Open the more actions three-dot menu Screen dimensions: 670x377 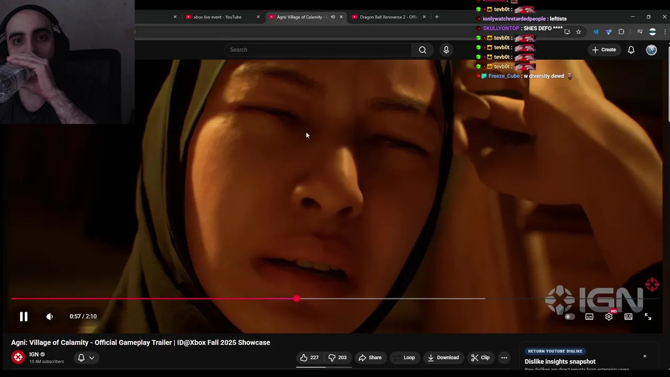(x=504, y=358)
